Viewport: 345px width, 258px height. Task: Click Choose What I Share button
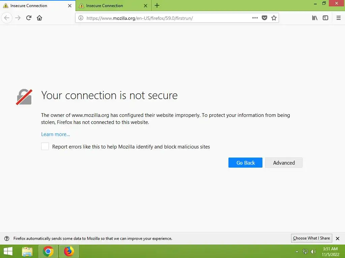pyautogui.click(x=311, y=238)
